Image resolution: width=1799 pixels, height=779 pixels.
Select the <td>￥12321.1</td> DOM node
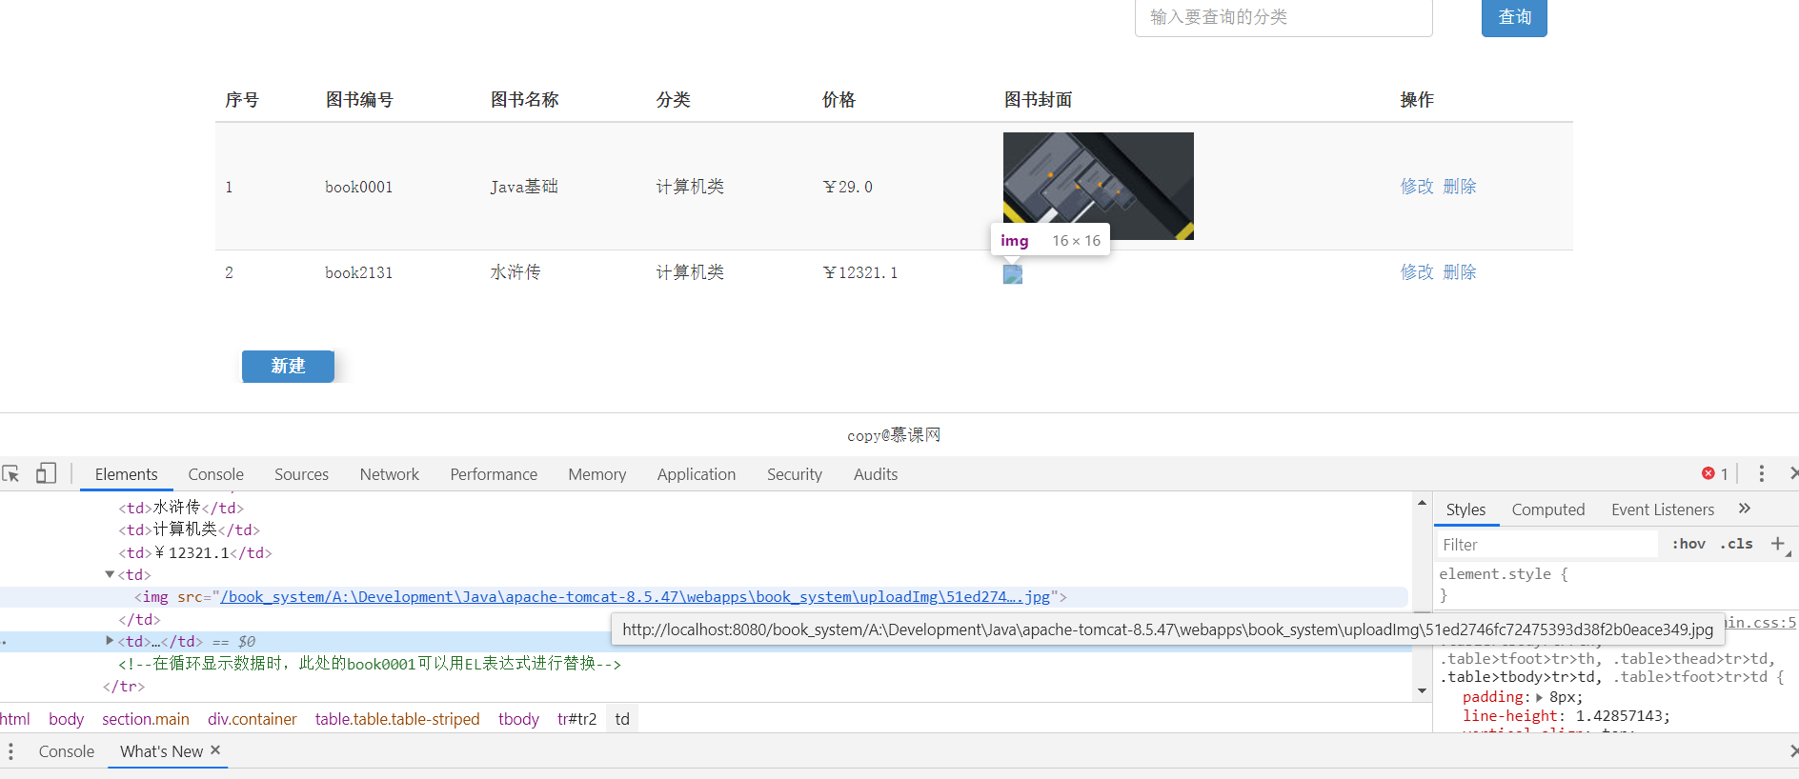click(195, 552)
